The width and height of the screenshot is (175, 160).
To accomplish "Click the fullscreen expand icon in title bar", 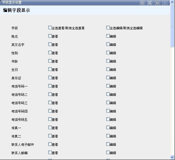I will tap(150, 3).
